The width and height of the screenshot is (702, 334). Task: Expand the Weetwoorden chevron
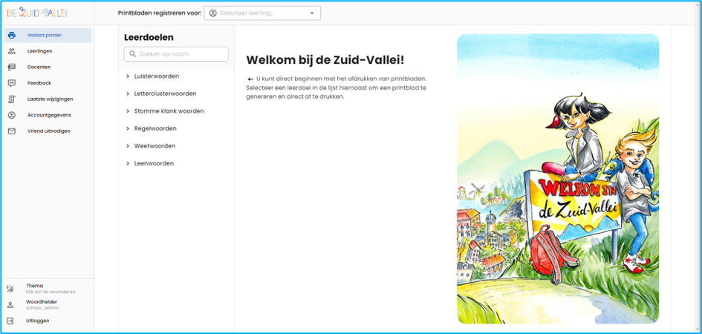[x=128, y=146]
